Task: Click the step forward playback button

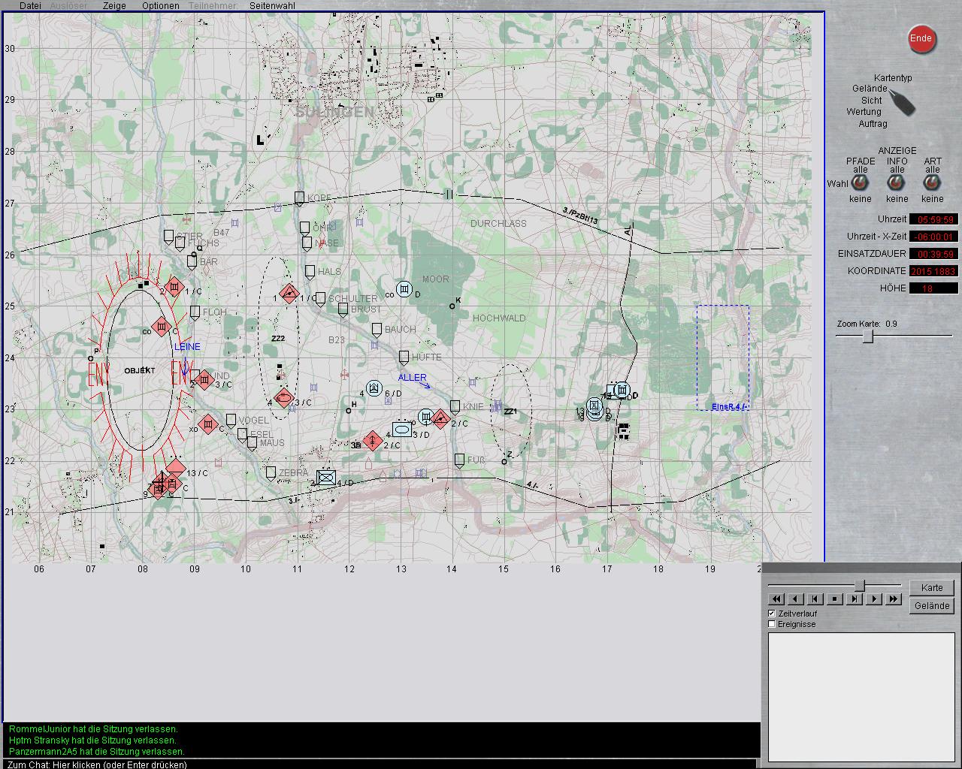Action: (x=855, y=599)
